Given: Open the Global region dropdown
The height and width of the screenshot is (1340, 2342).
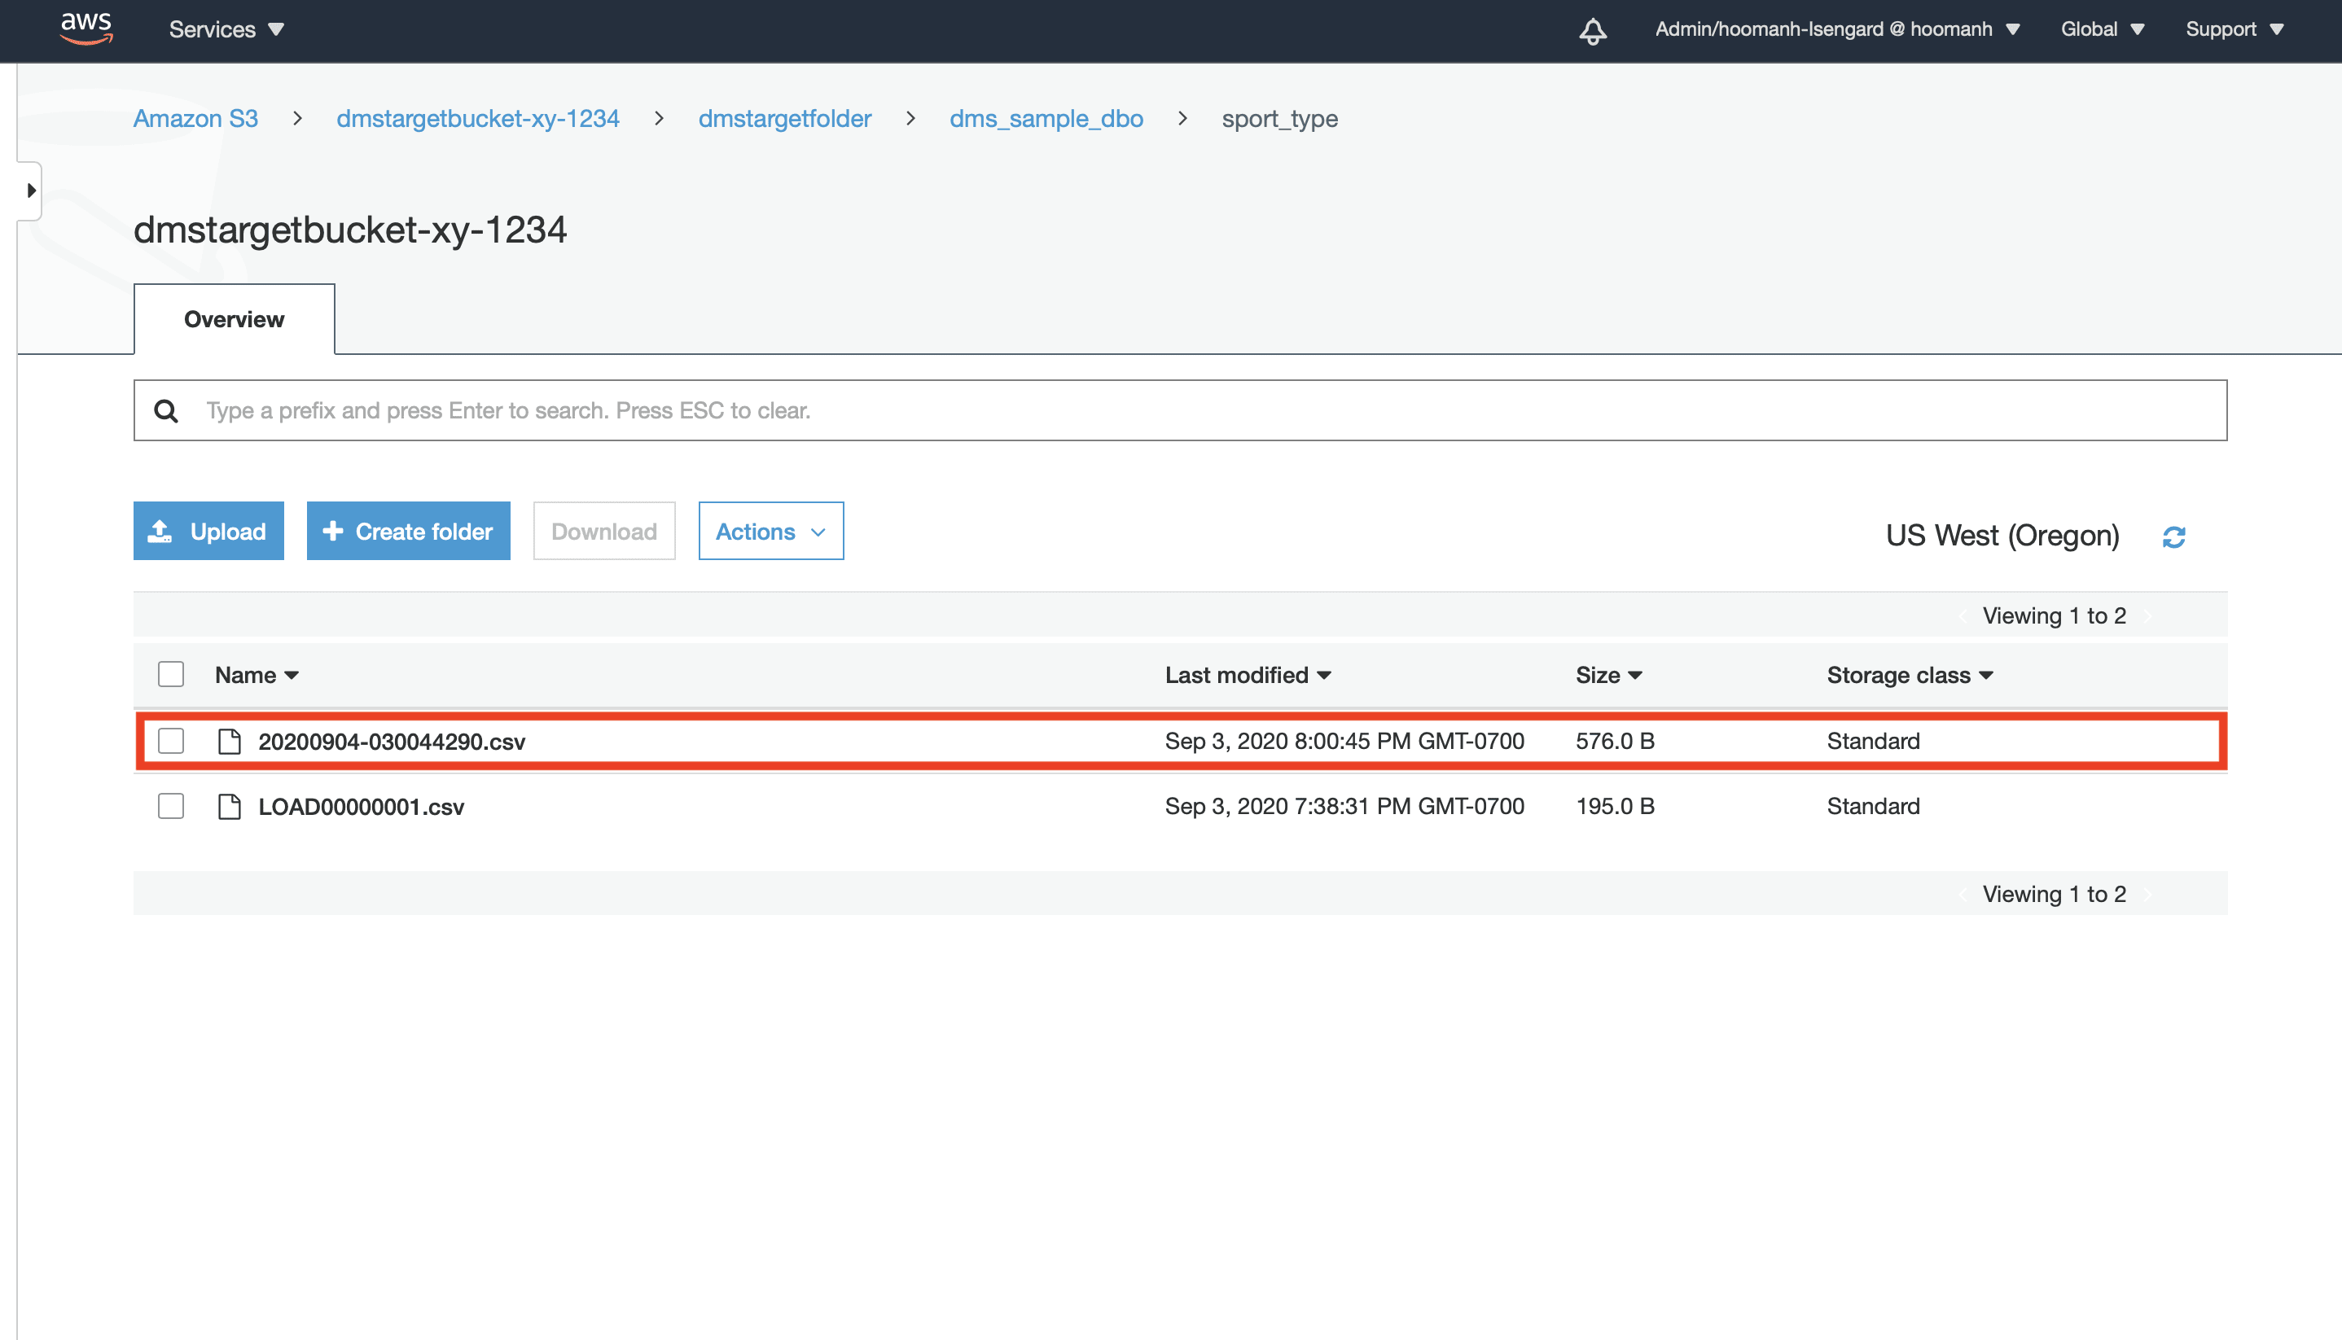Looking at the screenshot, I should [x=2103, y=29].
